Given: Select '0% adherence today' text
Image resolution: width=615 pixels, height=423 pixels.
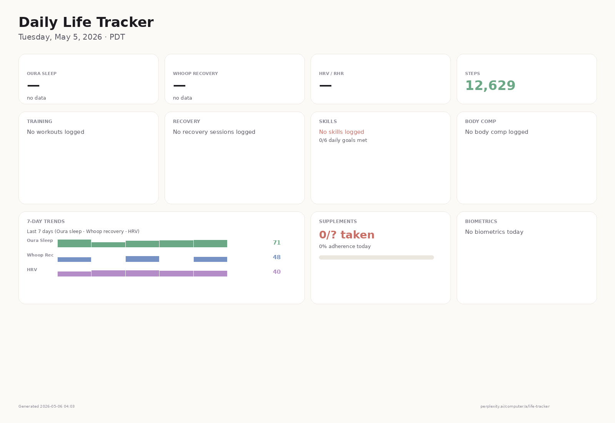Looking at the screenshot, I should point(345,246).
